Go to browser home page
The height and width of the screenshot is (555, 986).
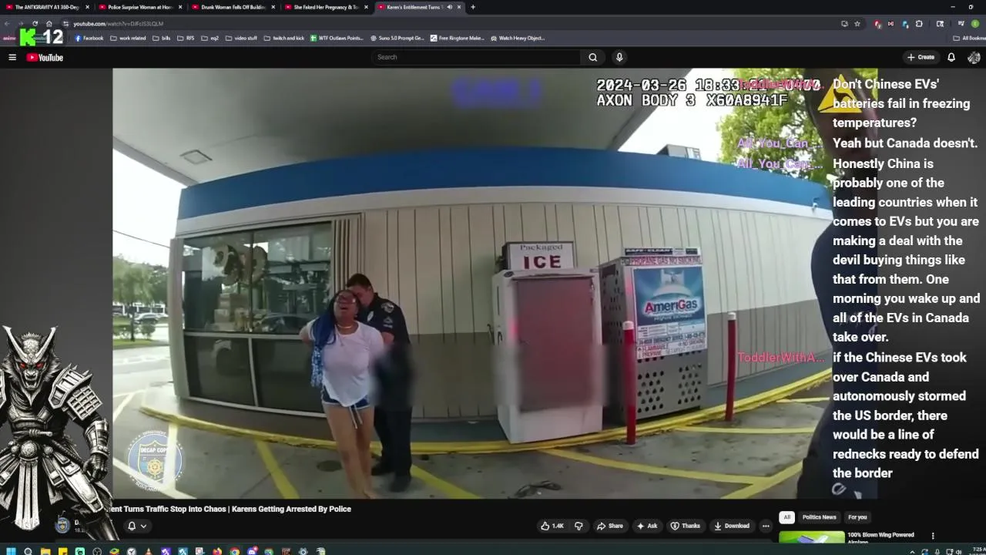tap(49, 23)
